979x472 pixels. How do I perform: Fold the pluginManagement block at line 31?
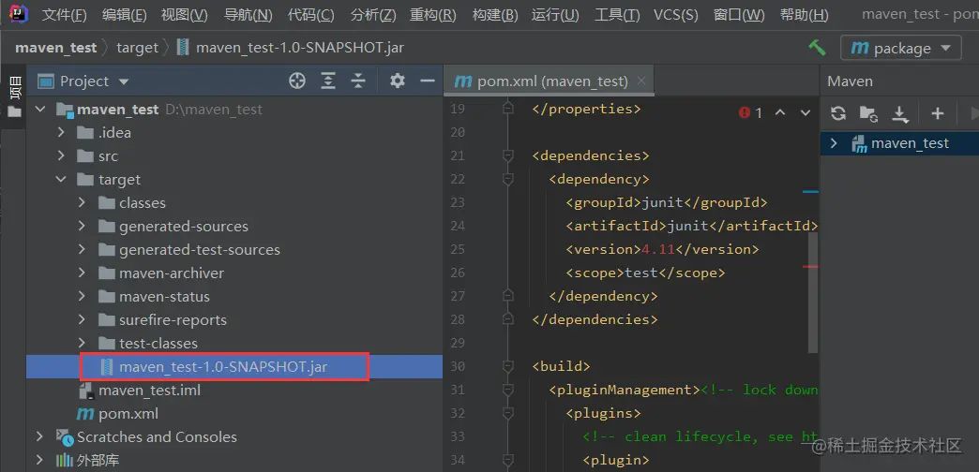click(x=507, y=390)
